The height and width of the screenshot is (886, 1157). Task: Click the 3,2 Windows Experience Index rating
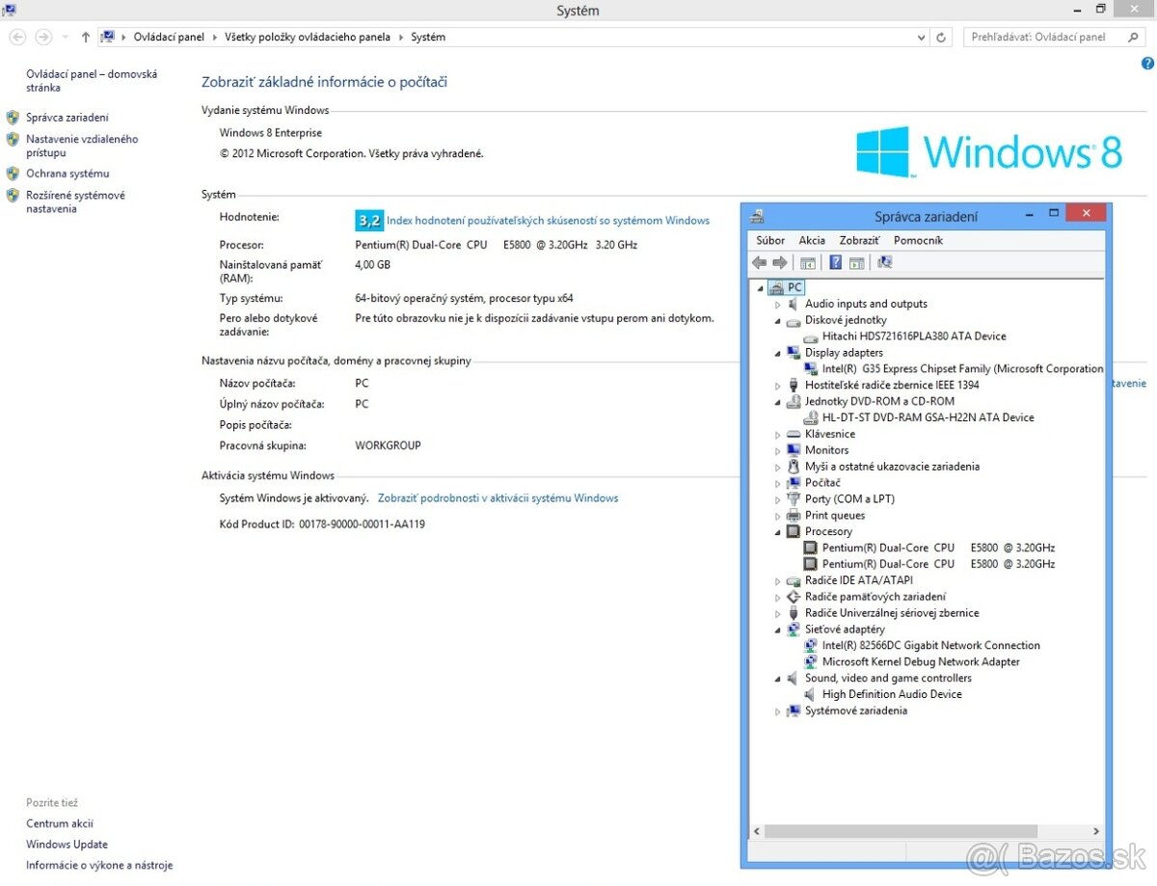[368, 220]
